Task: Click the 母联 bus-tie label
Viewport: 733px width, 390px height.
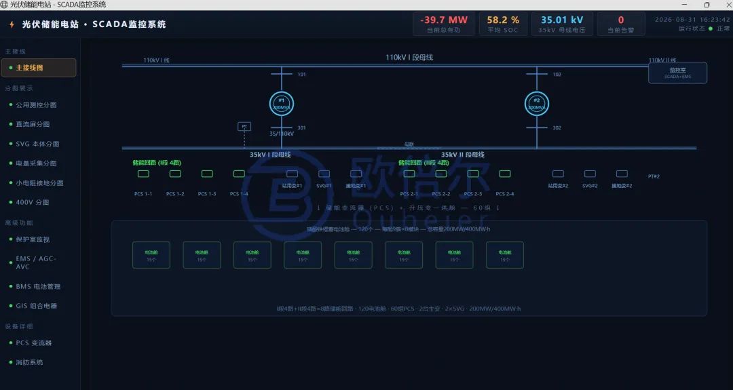Action: pos(409,144)
